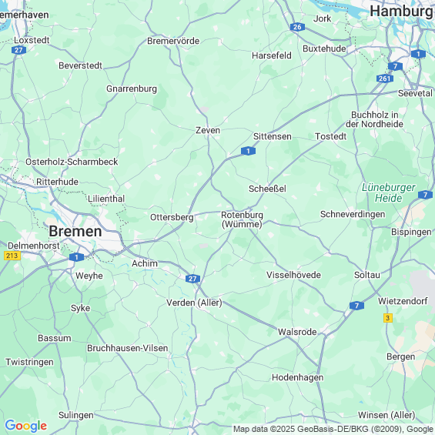Select the Soltau town label
Viewport: 435px width, 435px height.
click(x=366, y=275)
